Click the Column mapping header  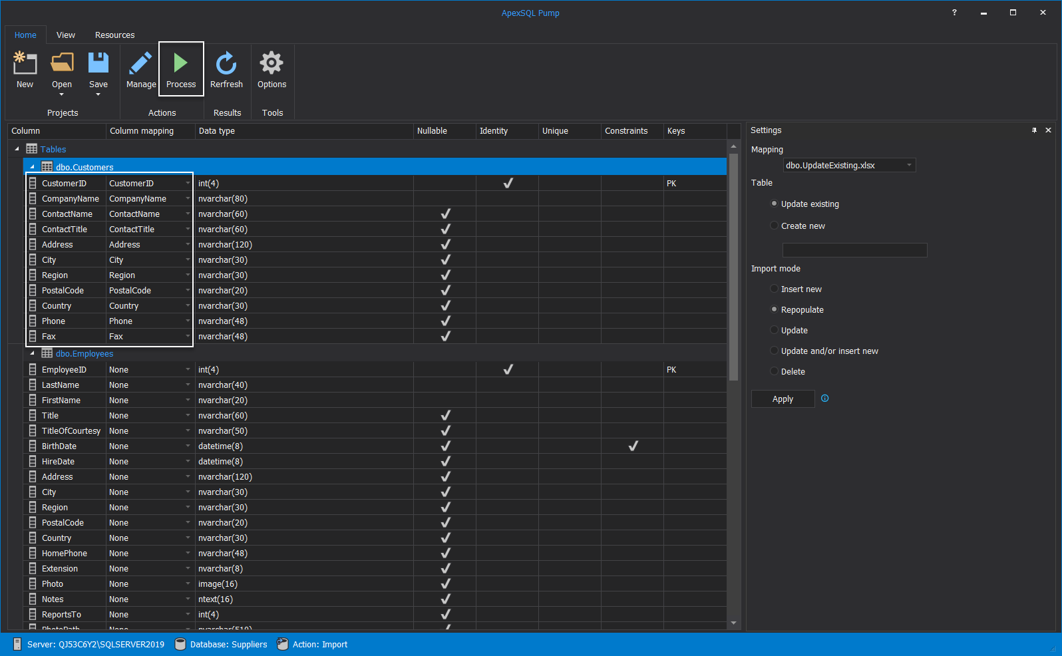pyautogui.click(x=150, y=131)
